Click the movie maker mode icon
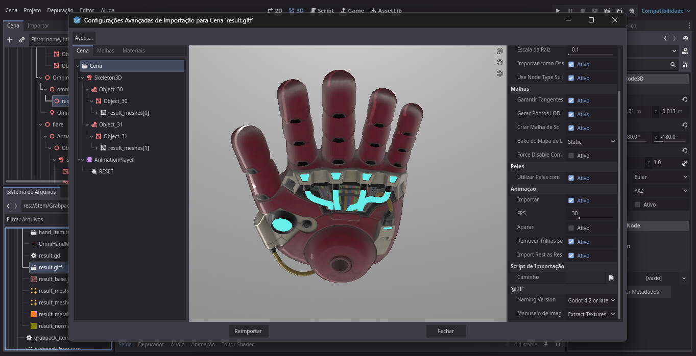 coord(632,11)
